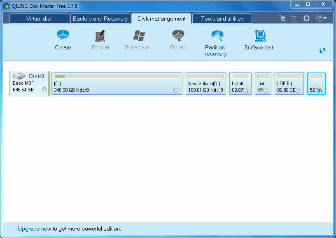Open the settings gear icon
336x238 pixels.
click(307, 18)
